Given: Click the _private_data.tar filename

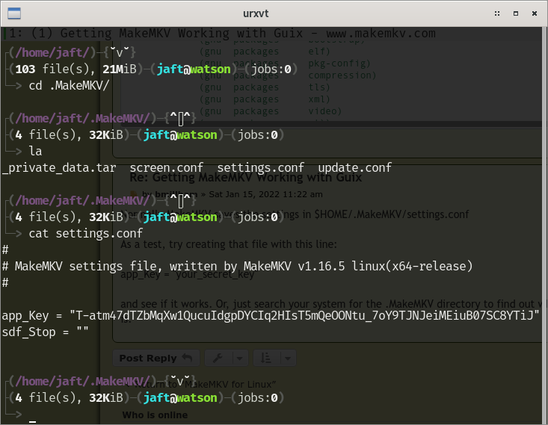Looking at the screenshot, I should point(59,168).
